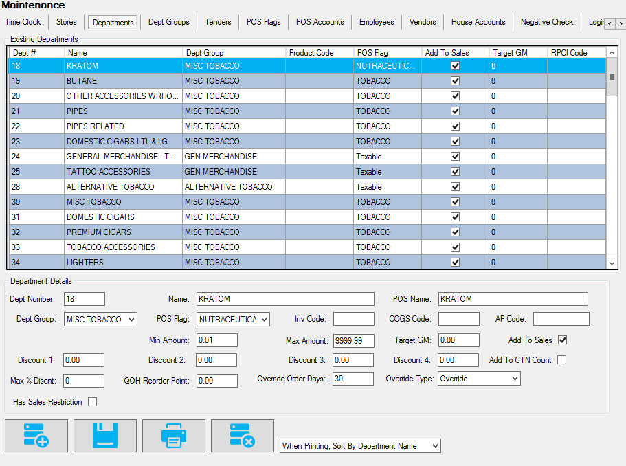Click the print departments icon button
The height and width of the screenshot is (466, 626).
(x=174, y=436)
